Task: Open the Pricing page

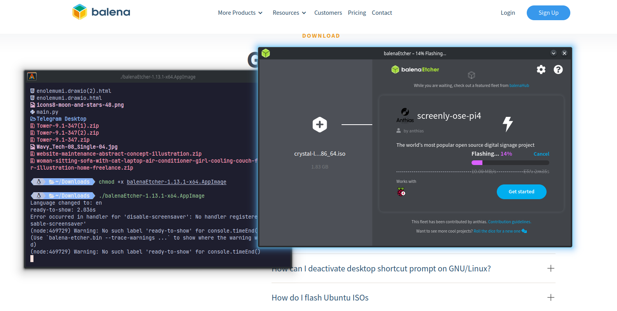Action: (x=357, y=13)
